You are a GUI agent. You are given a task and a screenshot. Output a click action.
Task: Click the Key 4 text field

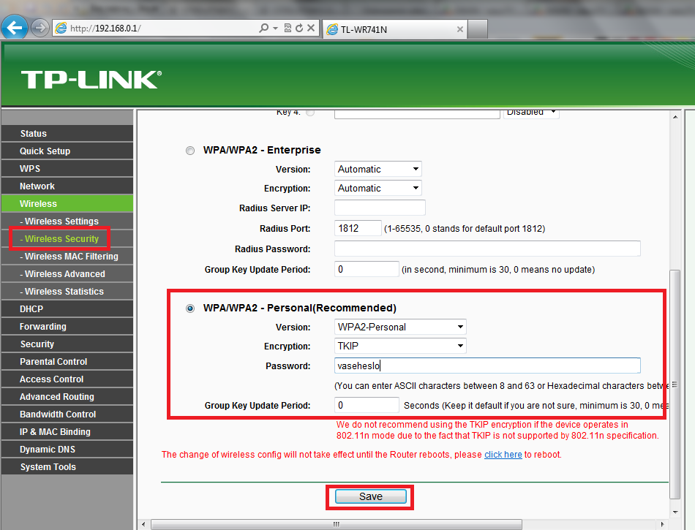(x=417, y=113)
